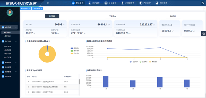The image size is (206, 98).
Task: Open the 内网门户 module
Action: 145,3
